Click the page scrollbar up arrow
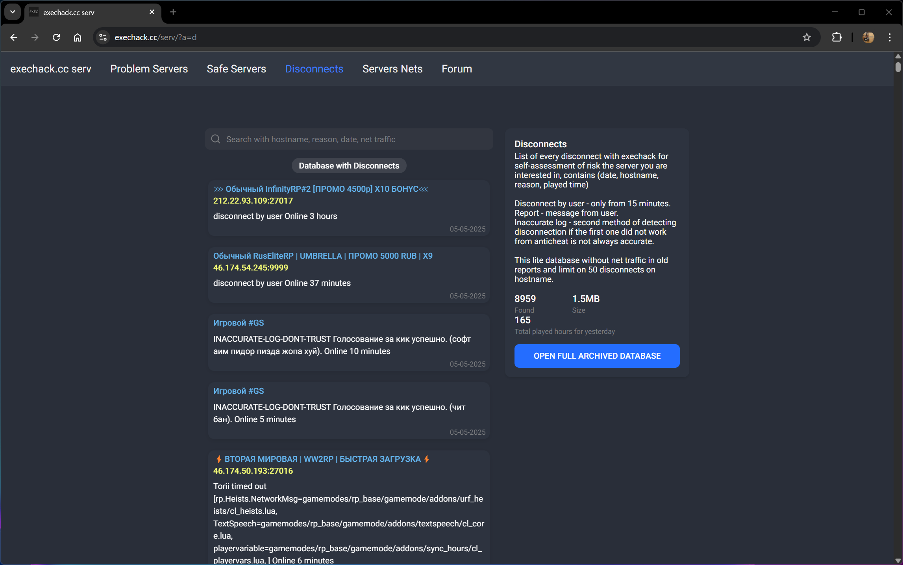Viewport: 903px width, 565px height. 898,56
